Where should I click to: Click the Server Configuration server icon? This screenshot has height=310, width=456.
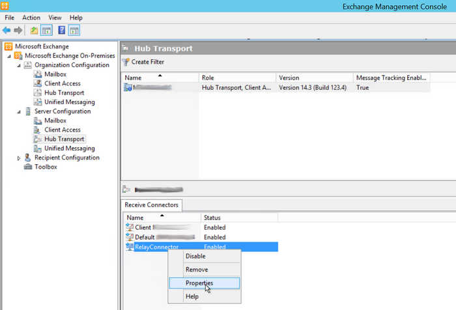pos(28,111)
